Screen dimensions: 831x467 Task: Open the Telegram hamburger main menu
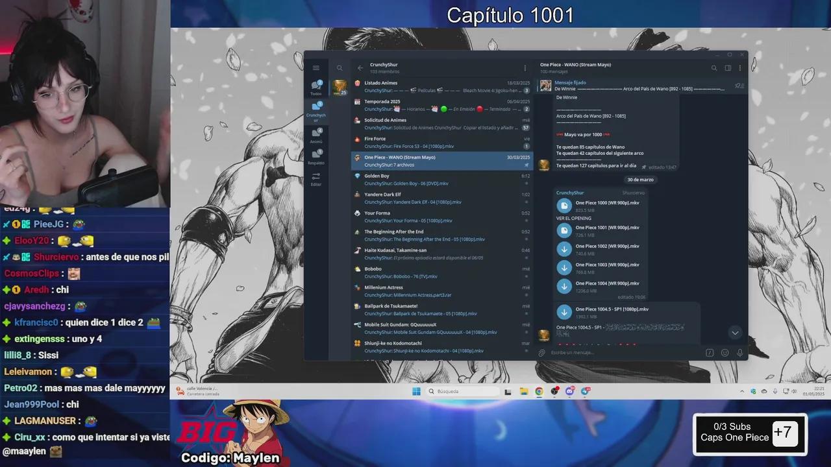pos(316,68)
